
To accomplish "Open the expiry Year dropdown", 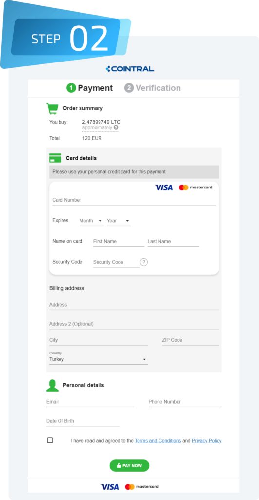I will pyautogui.click(x=119, y=221).
